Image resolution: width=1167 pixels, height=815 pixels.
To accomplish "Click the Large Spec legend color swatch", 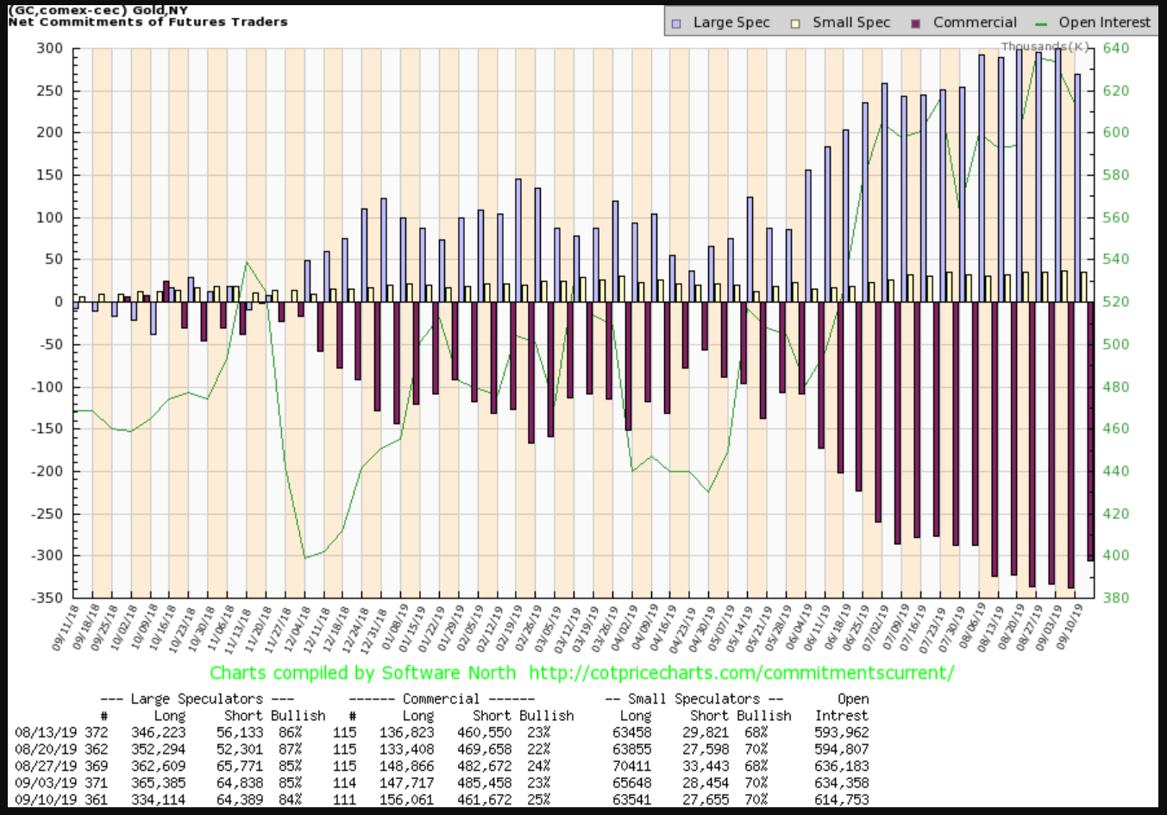I will (x=677, y=23).
